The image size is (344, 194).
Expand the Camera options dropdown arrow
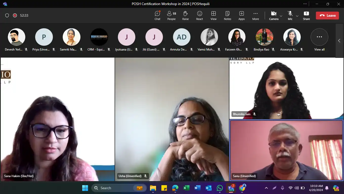[x=281, y=16]
